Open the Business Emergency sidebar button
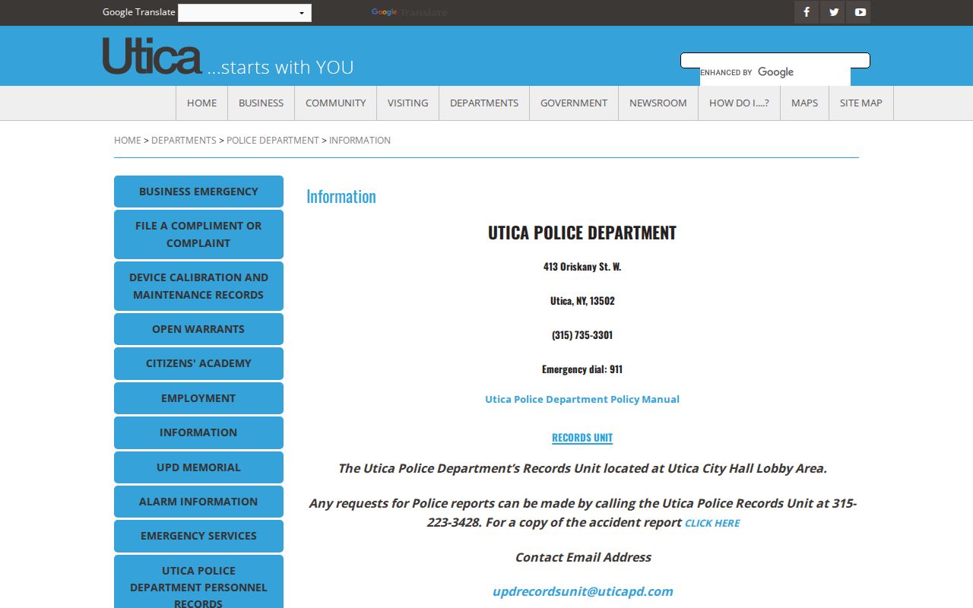 tap(198, 192)
